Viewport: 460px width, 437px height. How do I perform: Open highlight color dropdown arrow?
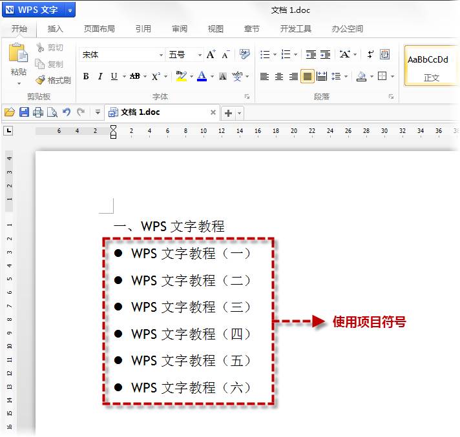click(x=192, y=77)
